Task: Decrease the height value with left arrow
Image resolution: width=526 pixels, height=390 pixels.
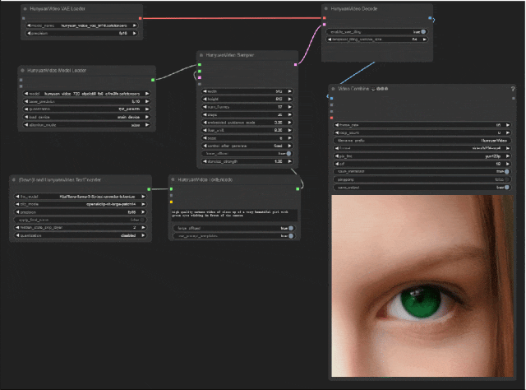Action: [205, 99]
